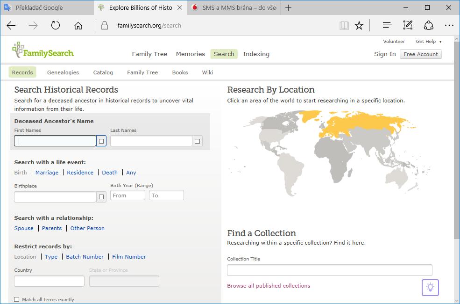The height and width of the screenshot is (304, 460).
Task: Click the Share icon in the toolbar
Action: click(x=429, y=26)
